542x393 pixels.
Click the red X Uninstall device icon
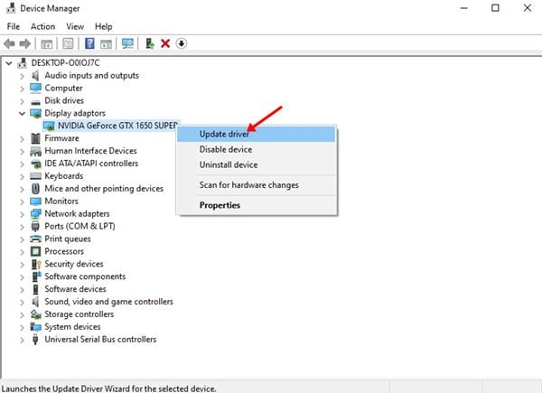pyautogui.click(x=165, y=43)
